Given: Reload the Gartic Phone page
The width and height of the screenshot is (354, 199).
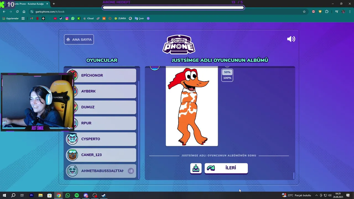Looking at the screenshot, I should (x=17, y=12).
